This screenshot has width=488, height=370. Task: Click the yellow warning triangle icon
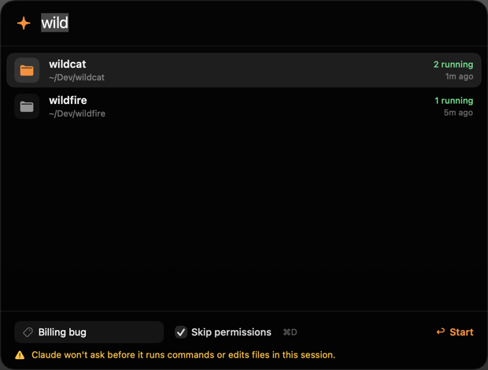point(20,355)
